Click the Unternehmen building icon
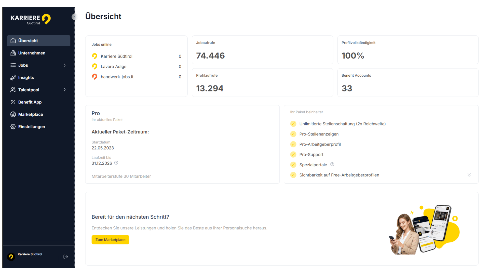This screenshot has width=489, height=275. pyautogui.click(x=13, y=53)
